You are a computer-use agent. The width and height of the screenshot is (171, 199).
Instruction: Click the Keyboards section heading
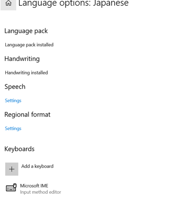click(x=20, y=149)
